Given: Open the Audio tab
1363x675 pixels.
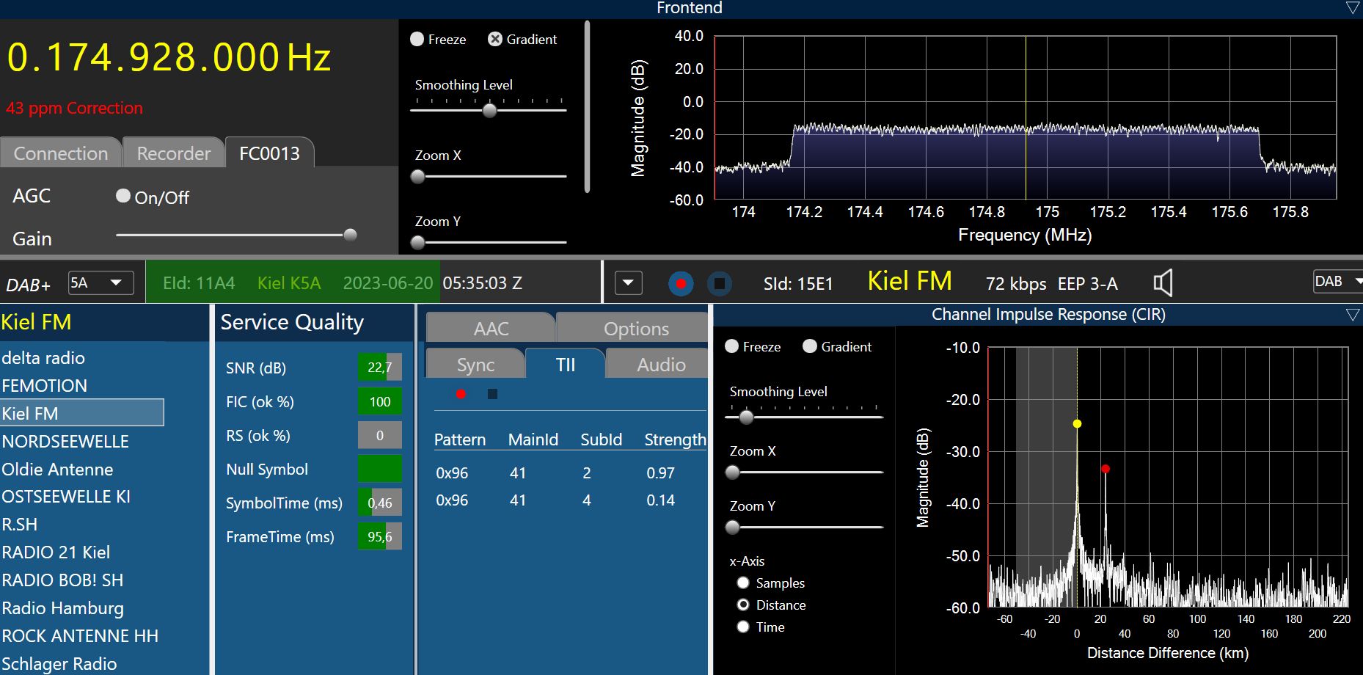Looking at the screenshot, I should [x=660, y=365].
